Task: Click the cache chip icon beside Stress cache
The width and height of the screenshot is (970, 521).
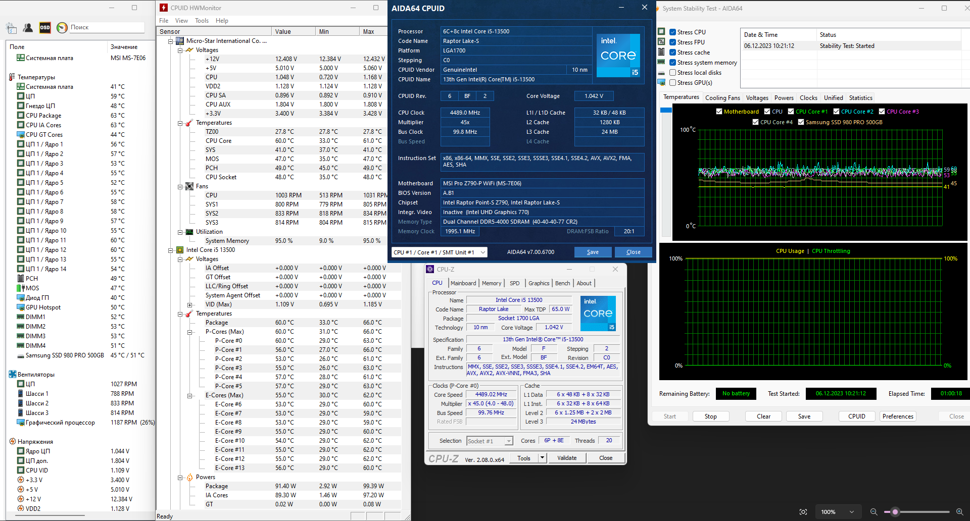Action: tap(661, 52)
